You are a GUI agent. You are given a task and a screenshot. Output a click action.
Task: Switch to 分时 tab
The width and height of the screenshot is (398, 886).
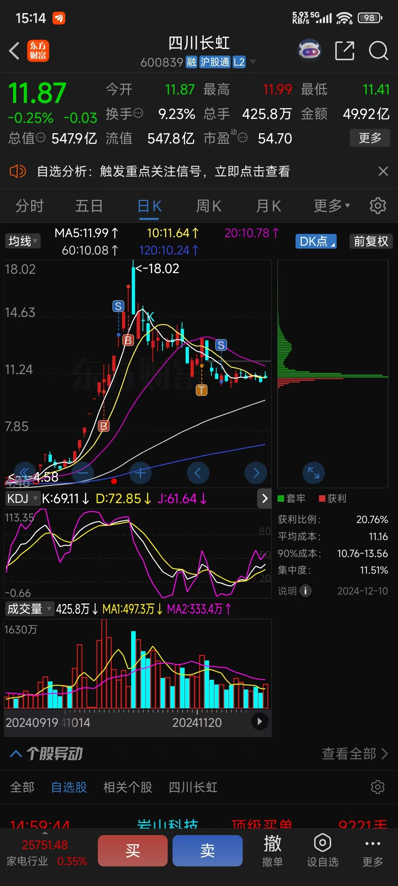pos(30,206)
